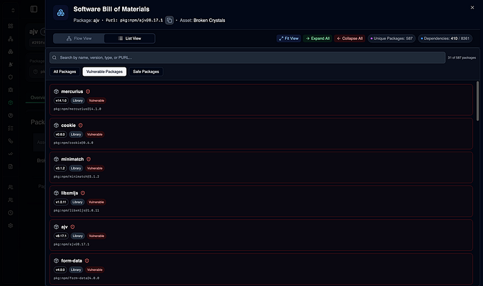Open the double-checkmark icon in left sidebar
This screenshot has width=483, height=286.
coord(10,154)
